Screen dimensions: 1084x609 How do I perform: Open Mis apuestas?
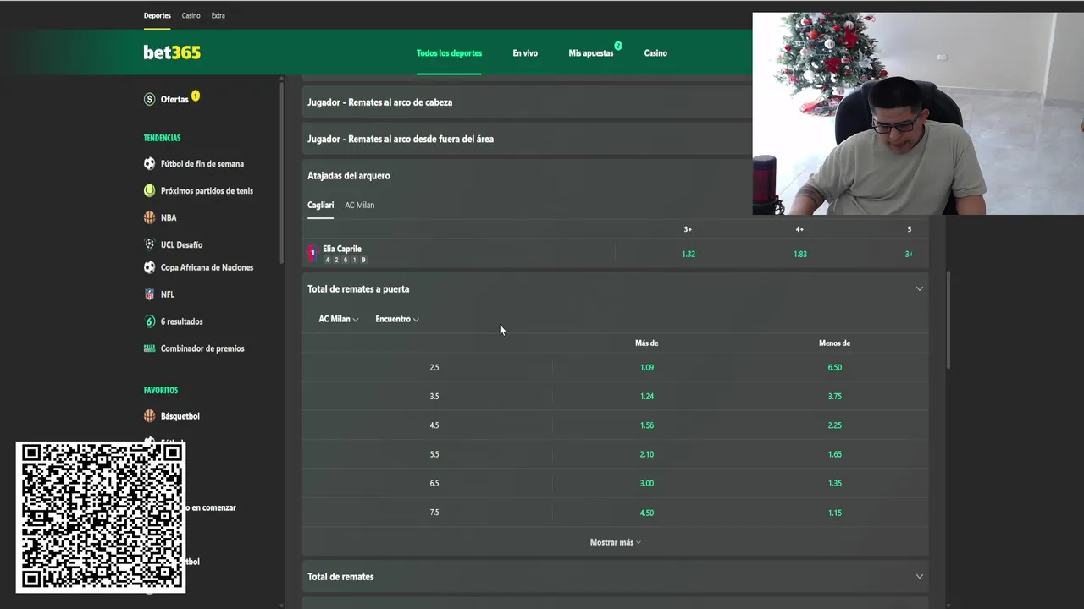point(591,53)
